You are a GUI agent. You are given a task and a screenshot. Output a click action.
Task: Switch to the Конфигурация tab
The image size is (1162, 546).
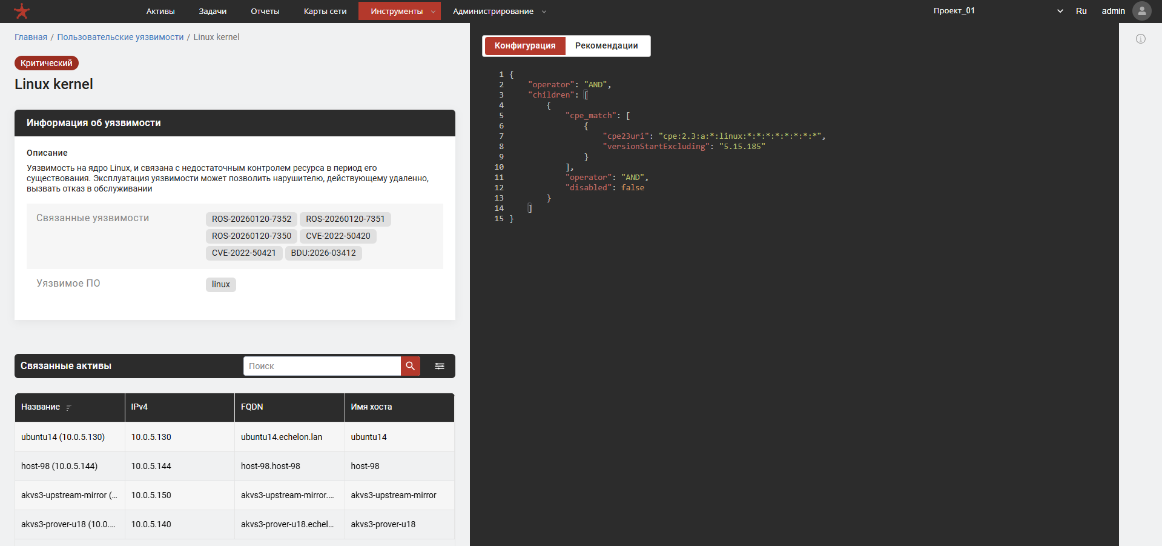pos(525,46)
